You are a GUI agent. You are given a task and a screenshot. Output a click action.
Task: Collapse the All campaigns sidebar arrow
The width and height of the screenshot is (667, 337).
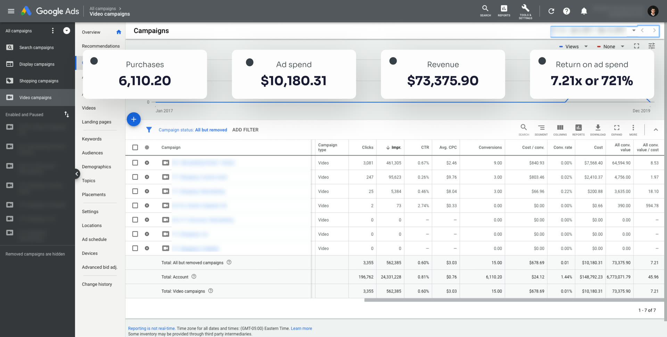(67, 31)
